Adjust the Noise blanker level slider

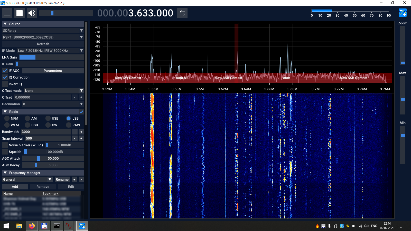coord(64,145)
